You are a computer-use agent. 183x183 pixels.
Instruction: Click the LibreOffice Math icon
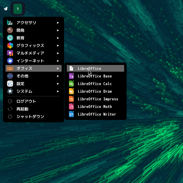tap(71, 107)
